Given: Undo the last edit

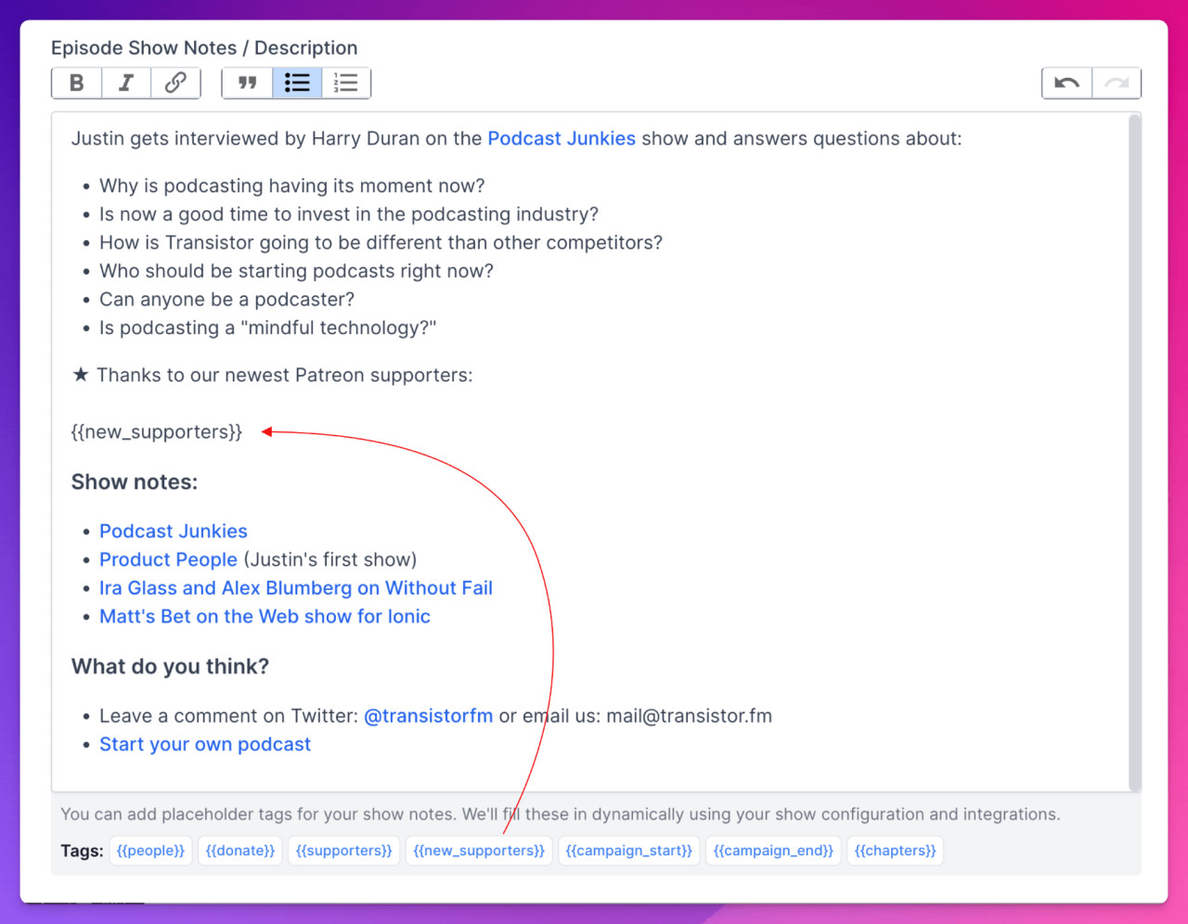Looking at the screenshot, I should point(1066,83).
